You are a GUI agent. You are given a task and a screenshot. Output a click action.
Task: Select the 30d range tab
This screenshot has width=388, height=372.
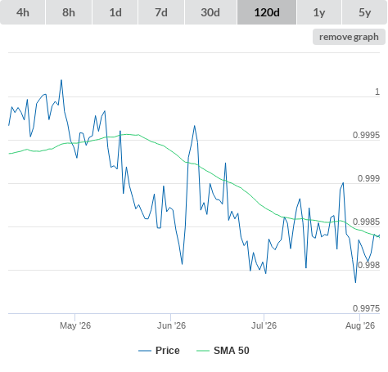210,12
